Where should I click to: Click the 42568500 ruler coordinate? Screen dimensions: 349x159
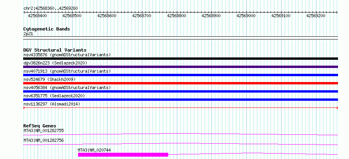click(x=72, y=16)
